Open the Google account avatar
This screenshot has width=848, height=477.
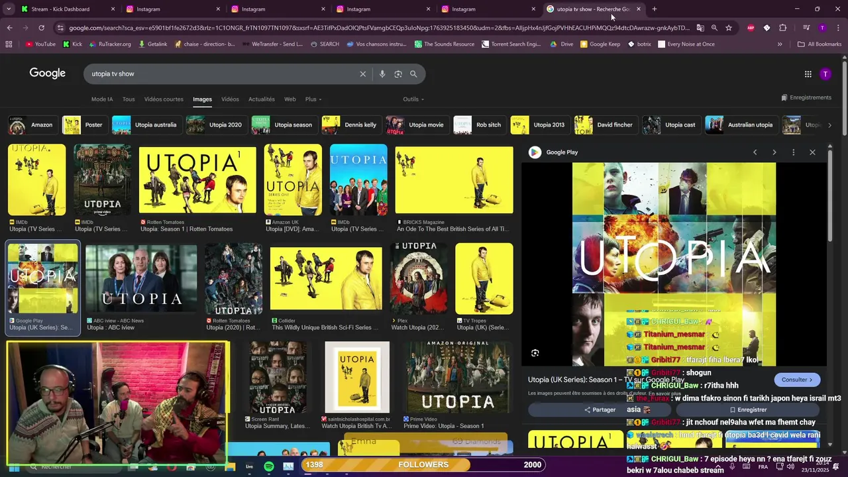click(x=825, y=74)
